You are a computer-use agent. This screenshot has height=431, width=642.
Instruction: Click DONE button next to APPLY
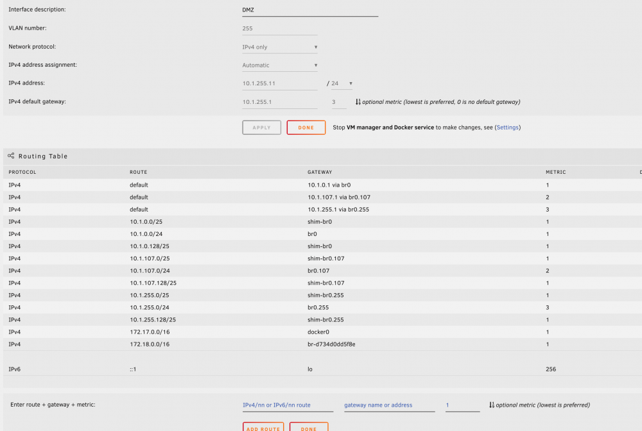coord(306,128)
